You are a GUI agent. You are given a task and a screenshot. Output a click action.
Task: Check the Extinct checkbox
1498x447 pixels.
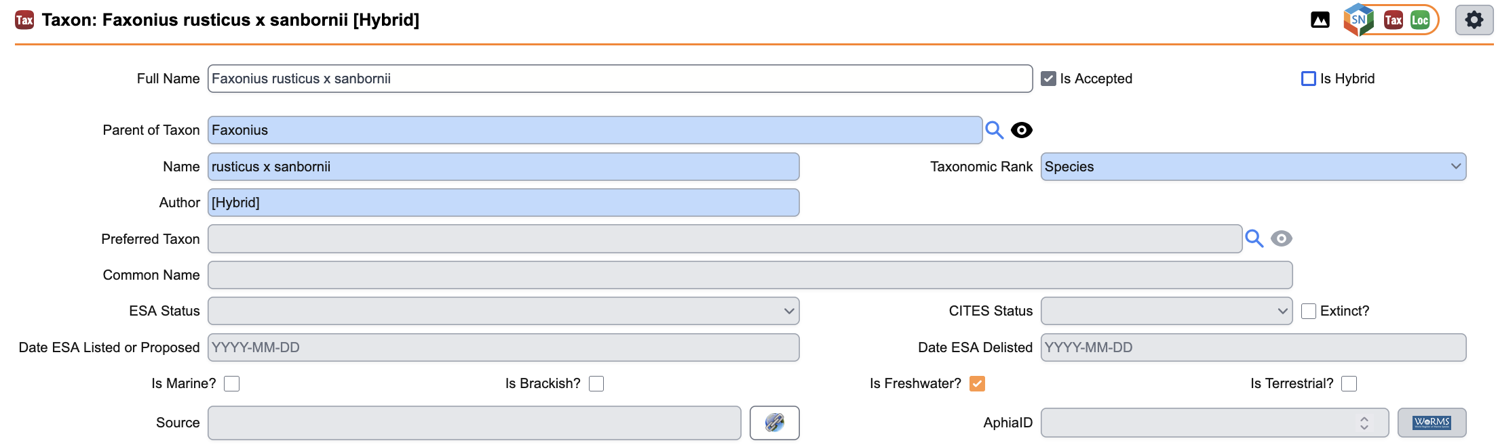coord(1309,311)
